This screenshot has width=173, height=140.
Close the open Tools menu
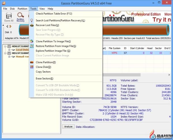[33, 9]
